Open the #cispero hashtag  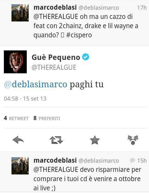pyautogui.click(x=79, y=35)
